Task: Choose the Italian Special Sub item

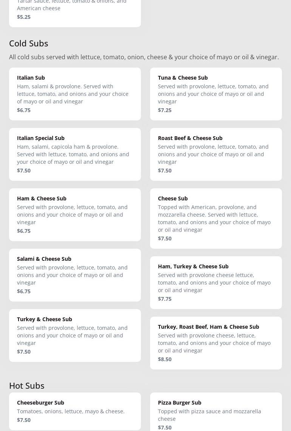Action: pos(75,154)
